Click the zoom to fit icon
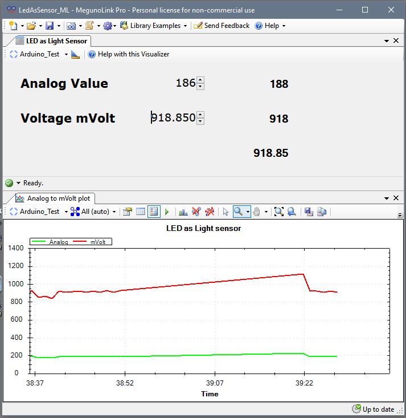The image size is (406, 418). click(279, 212)
